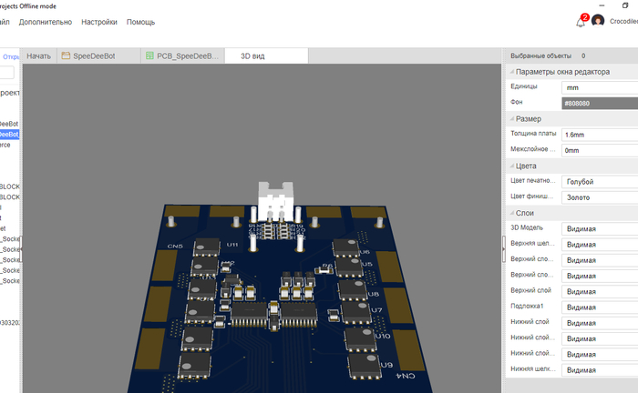Change 3D Модель visibility dropdown
Viewport: 638px width, 393px height.
click(x=600, y=228)
